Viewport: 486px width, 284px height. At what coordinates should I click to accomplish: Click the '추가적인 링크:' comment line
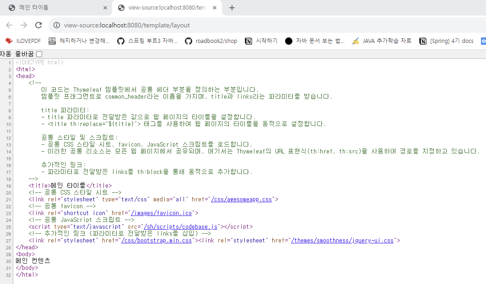(64, 164)
